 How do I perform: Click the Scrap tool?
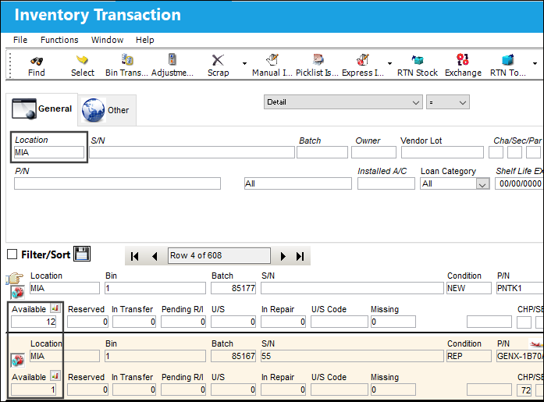point(218,66)
